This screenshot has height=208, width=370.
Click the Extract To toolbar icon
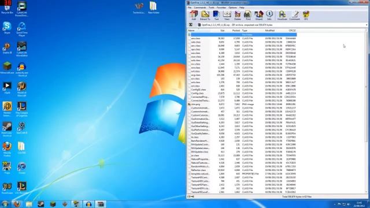(x=205, y=16)
